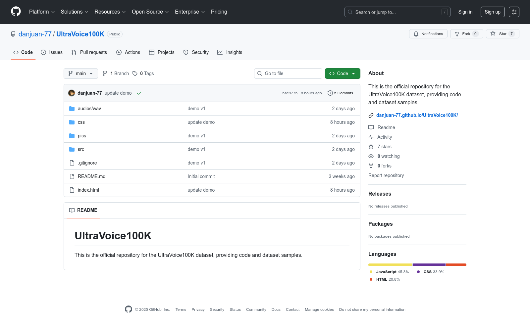
Task: Click the red HTML language bar segment
Action: (456, 265)
